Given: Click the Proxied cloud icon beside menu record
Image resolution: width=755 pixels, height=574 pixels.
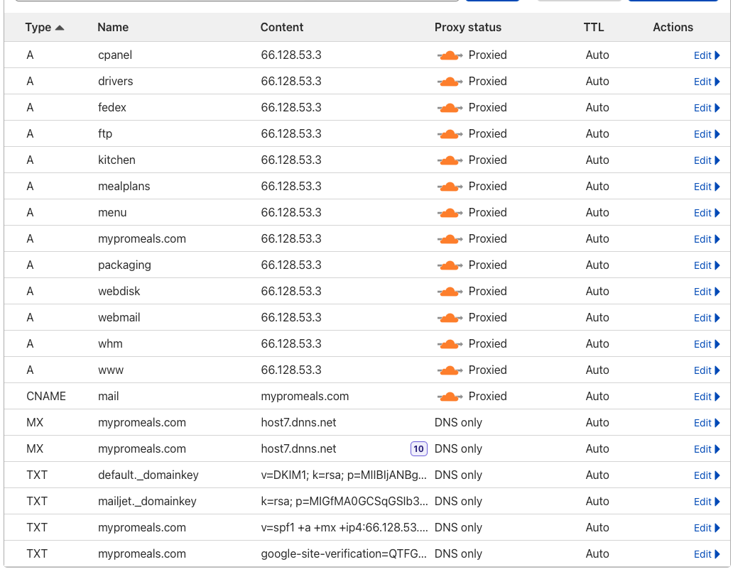Looking at the screenshot, I should tap(450, 213).
